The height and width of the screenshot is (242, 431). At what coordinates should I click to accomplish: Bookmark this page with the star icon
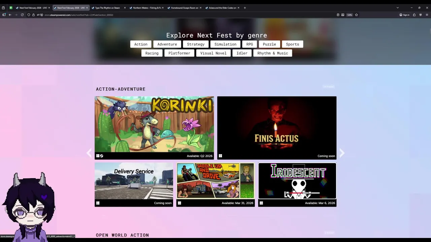coord(356,15)
